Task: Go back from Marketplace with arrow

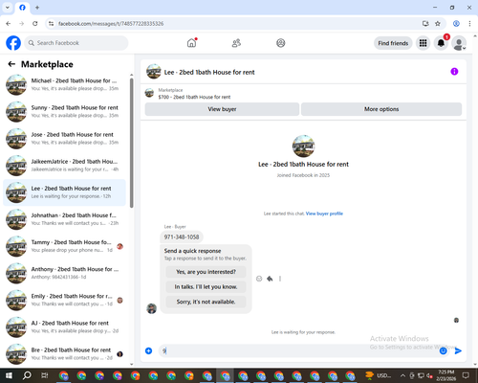Action: [x=11, y=64]
